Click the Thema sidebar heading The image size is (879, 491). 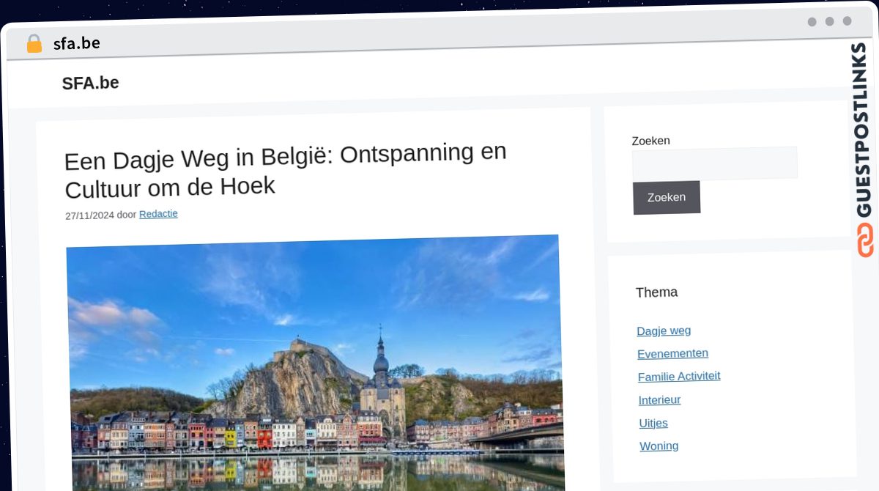(656, 292)
